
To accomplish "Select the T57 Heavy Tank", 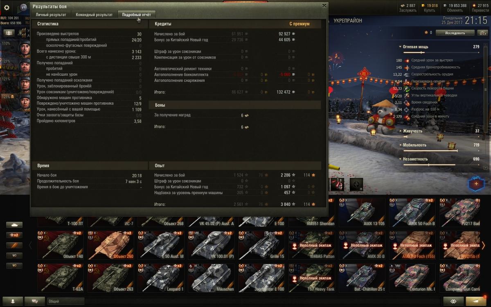I will pyautogui.click(x=312, y=278).
